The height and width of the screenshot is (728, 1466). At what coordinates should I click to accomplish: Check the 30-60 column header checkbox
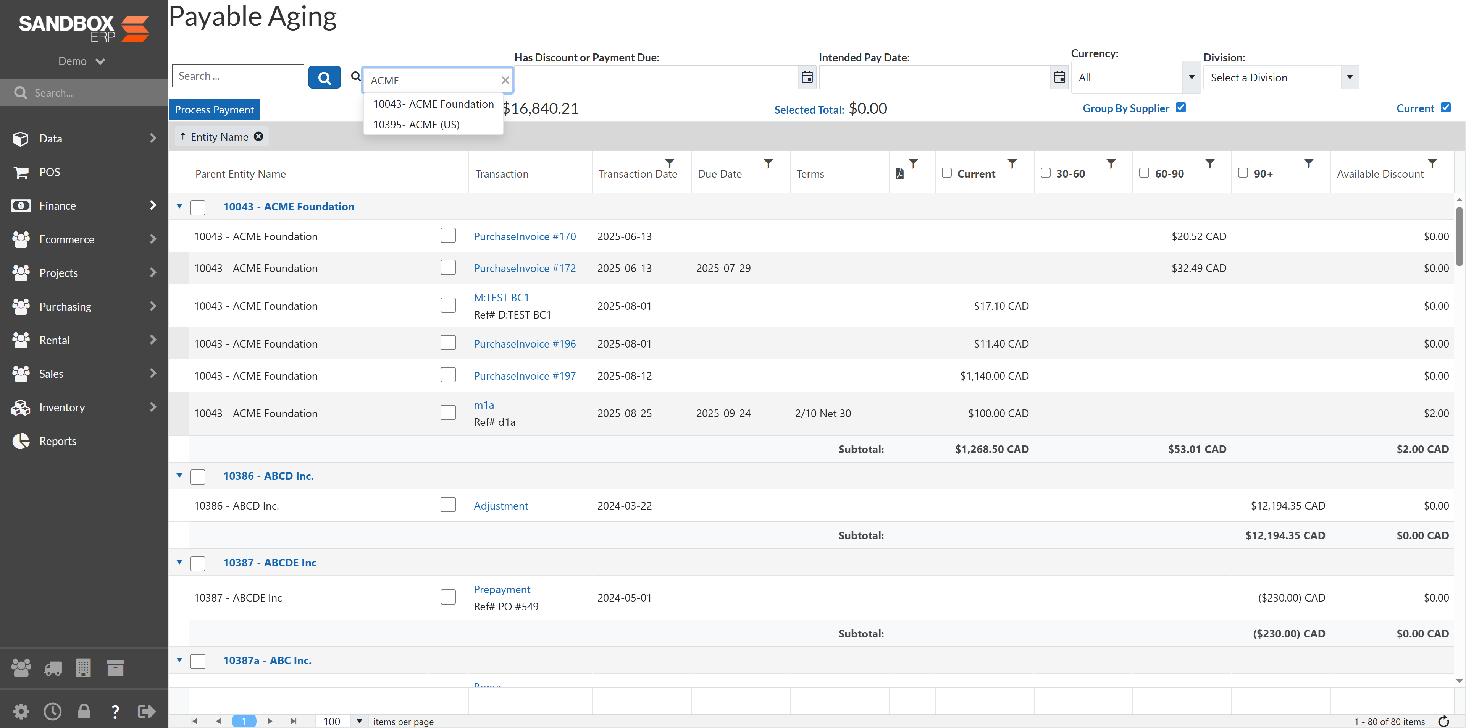[x=1045, y=173]
